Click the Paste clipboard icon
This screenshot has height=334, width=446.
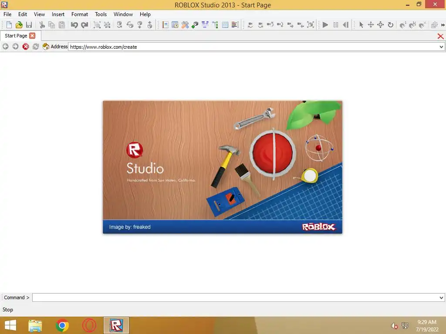pyautogui.click(x=62, y=25)
